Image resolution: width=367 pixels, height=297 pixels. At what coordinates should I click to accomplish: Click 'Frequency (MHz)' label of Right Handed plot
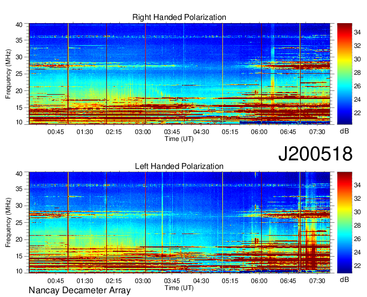[8, 74]
